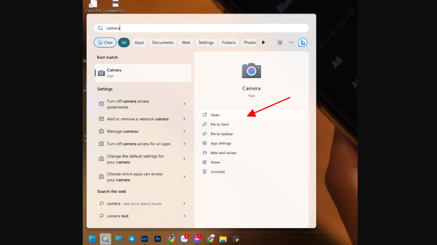
Task: Expand the 'camera test' web result arrow
Action: [x=184, y=216]
